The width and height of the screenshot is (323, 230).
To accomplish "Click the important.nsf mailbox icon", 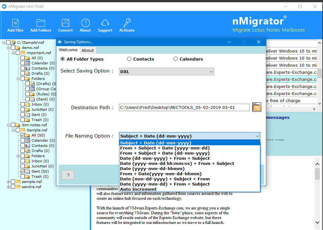I will pos(23,53).
